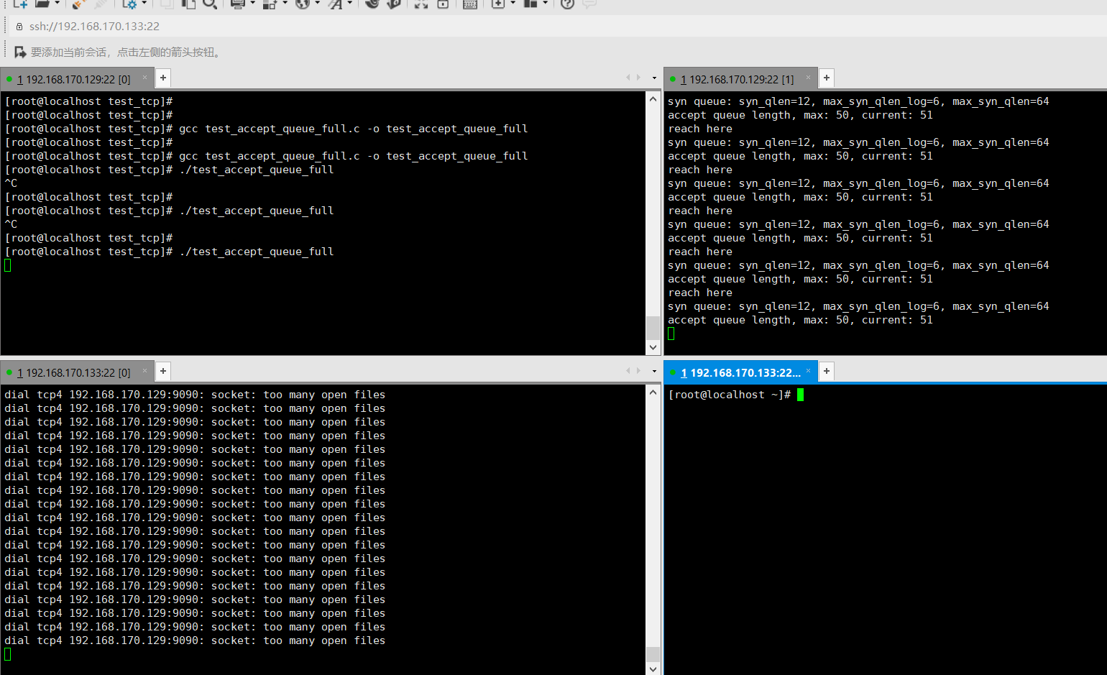The height and width of the screenshot is (675, 1107).
Task: Toggle full screen mode icon
Action: click(421, 4)
